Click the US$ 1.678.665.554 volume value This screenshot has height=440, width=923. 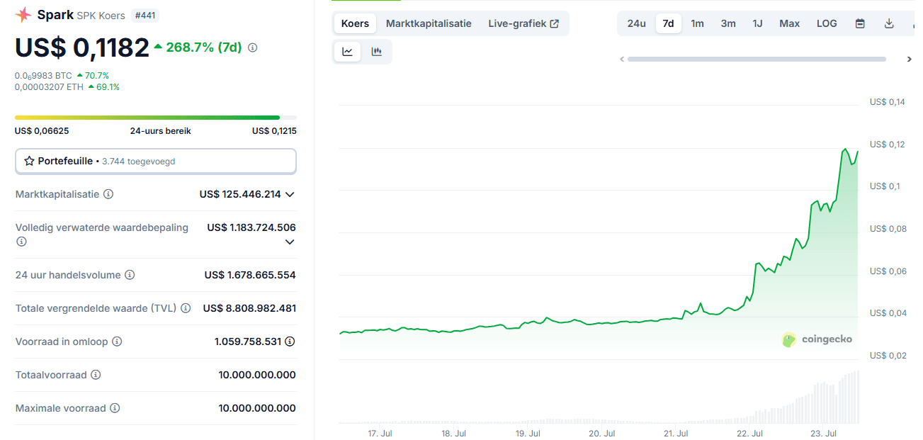250,275
